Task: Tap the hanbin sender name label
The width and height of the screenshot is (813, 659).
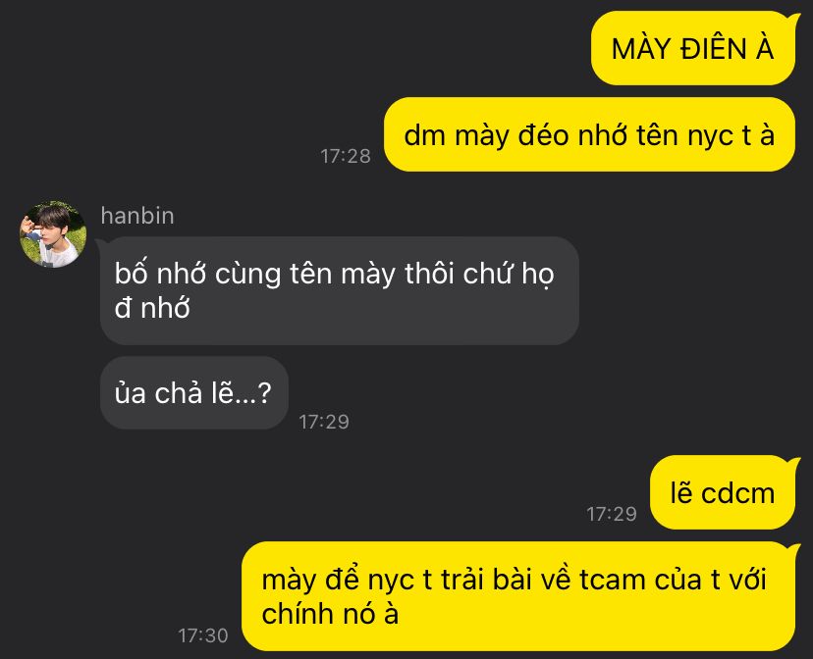Action: pos(137,216)
